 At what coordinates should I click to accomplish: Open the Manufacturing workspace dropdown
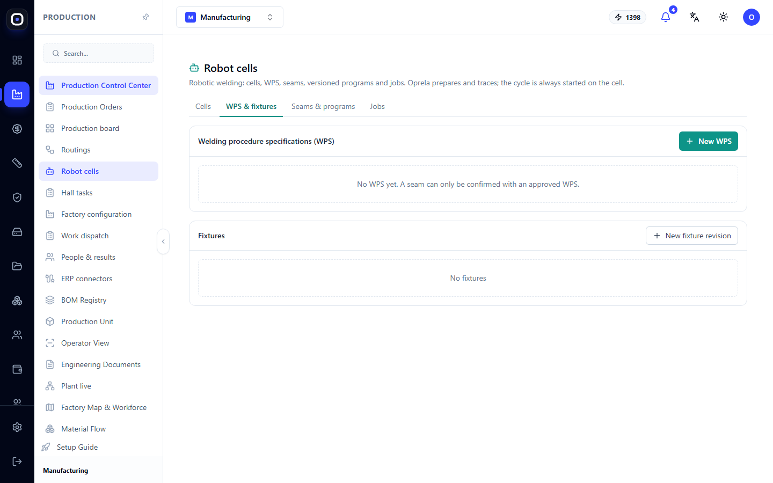(x=230, y=17)
